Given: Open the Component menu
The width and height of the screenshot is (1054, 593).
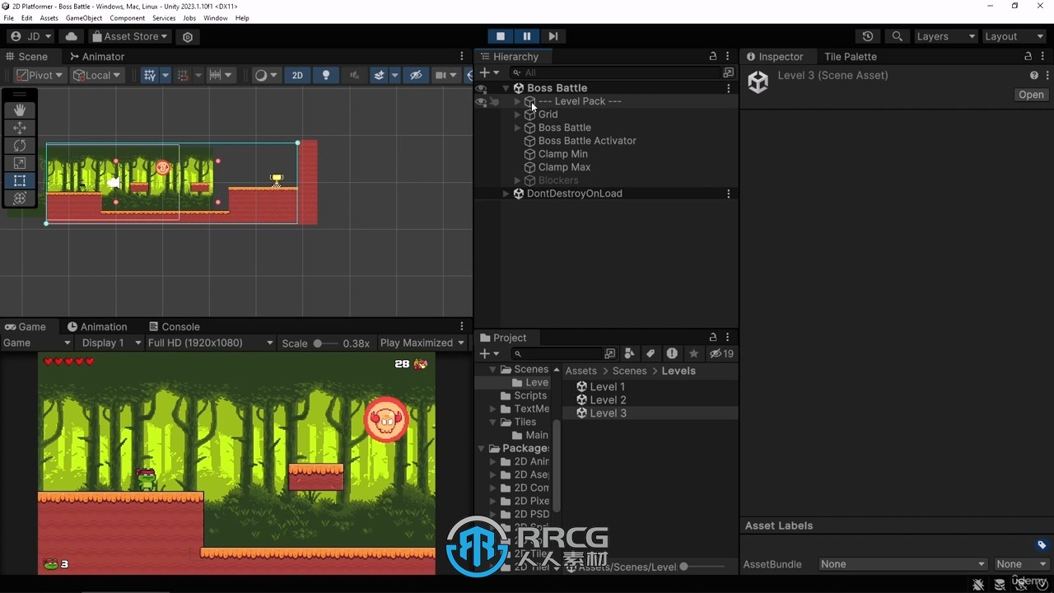Looking at the screenshot, I should point(127,18).
